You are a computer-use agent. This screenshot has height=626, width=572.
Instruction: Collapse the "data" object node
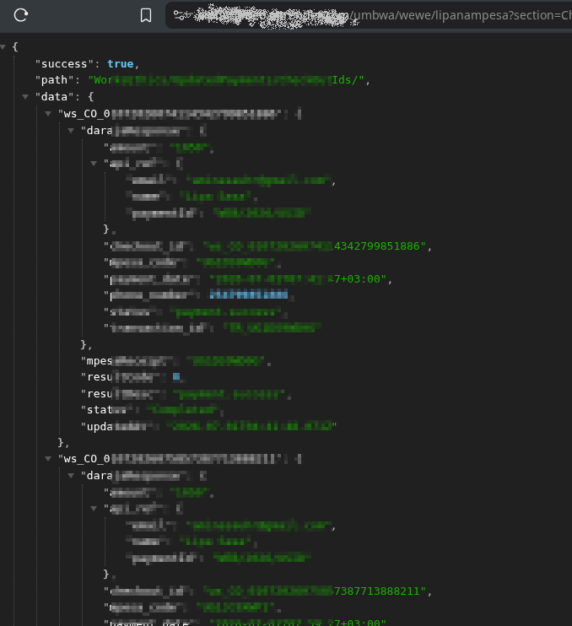[x=25, y=97]
